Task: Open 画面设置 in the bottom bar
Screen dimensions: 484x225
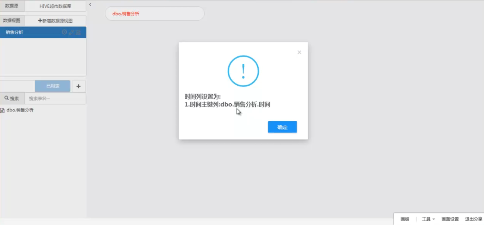Action: 450,219
